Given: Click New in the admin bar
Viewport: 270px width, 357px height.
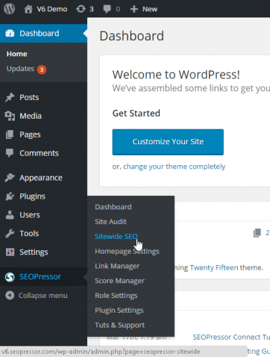Looking at the screenshot, I should pos(150,9).
